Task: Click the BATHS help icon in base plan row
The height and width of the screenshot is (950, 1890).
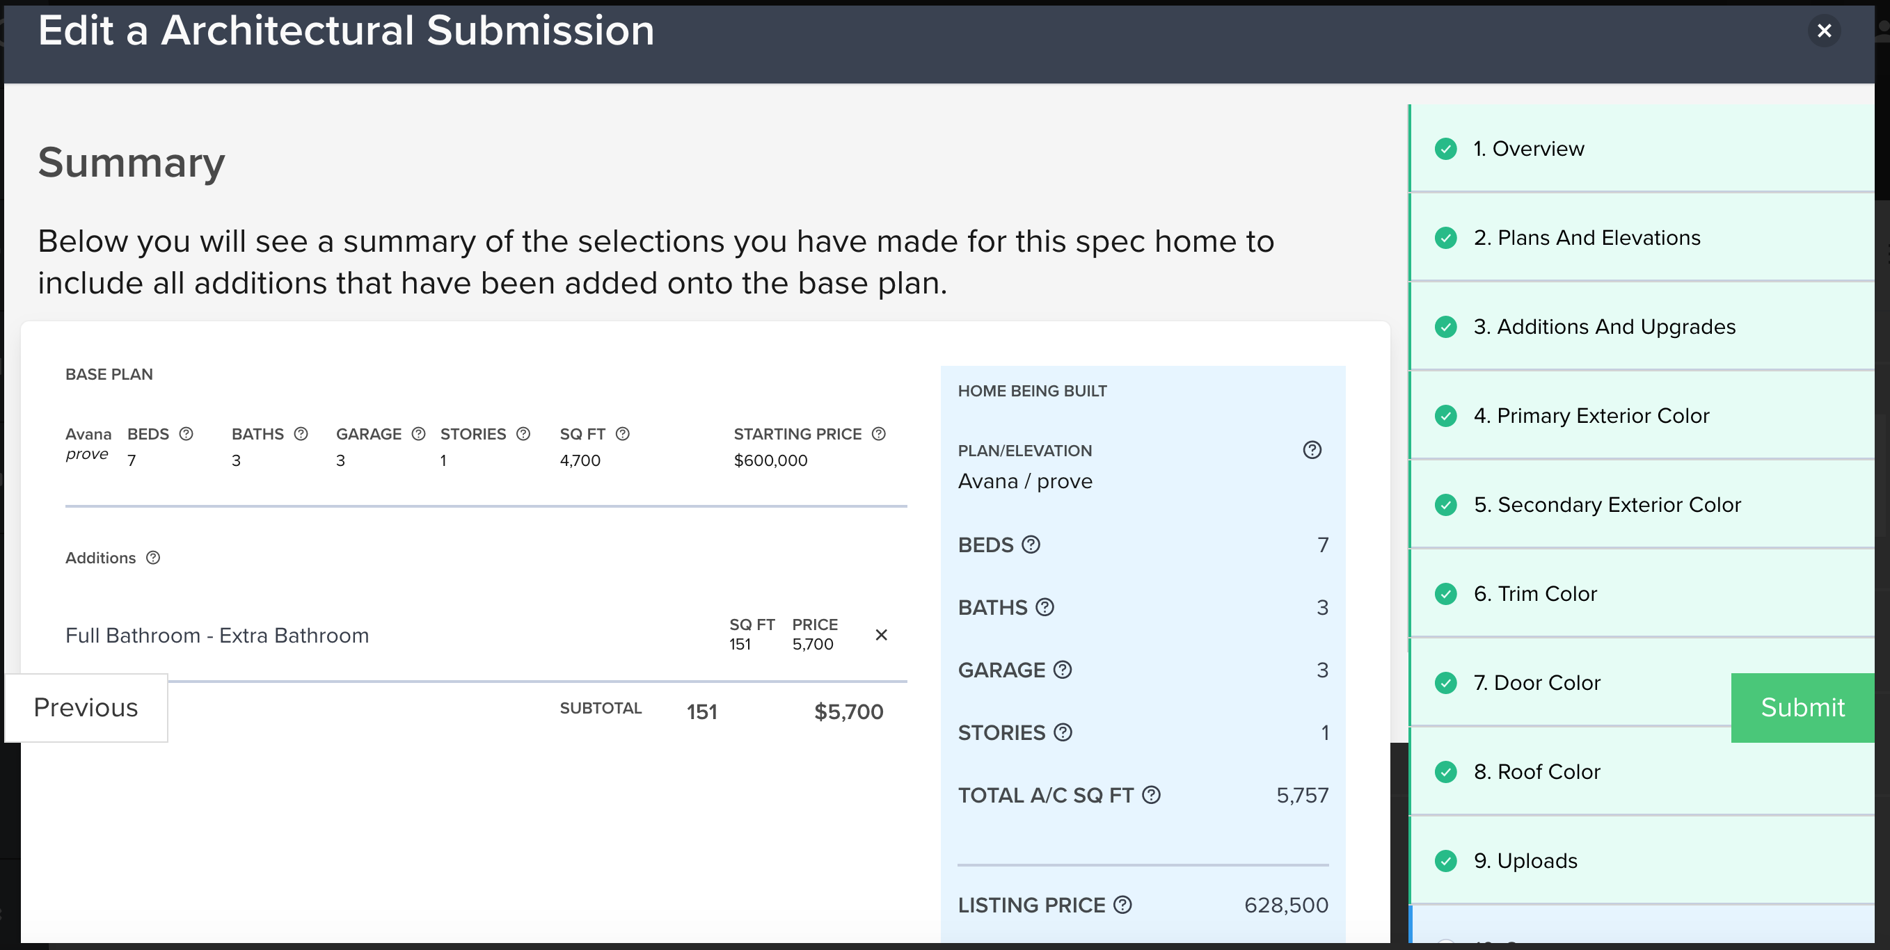Action: point(301,434)
